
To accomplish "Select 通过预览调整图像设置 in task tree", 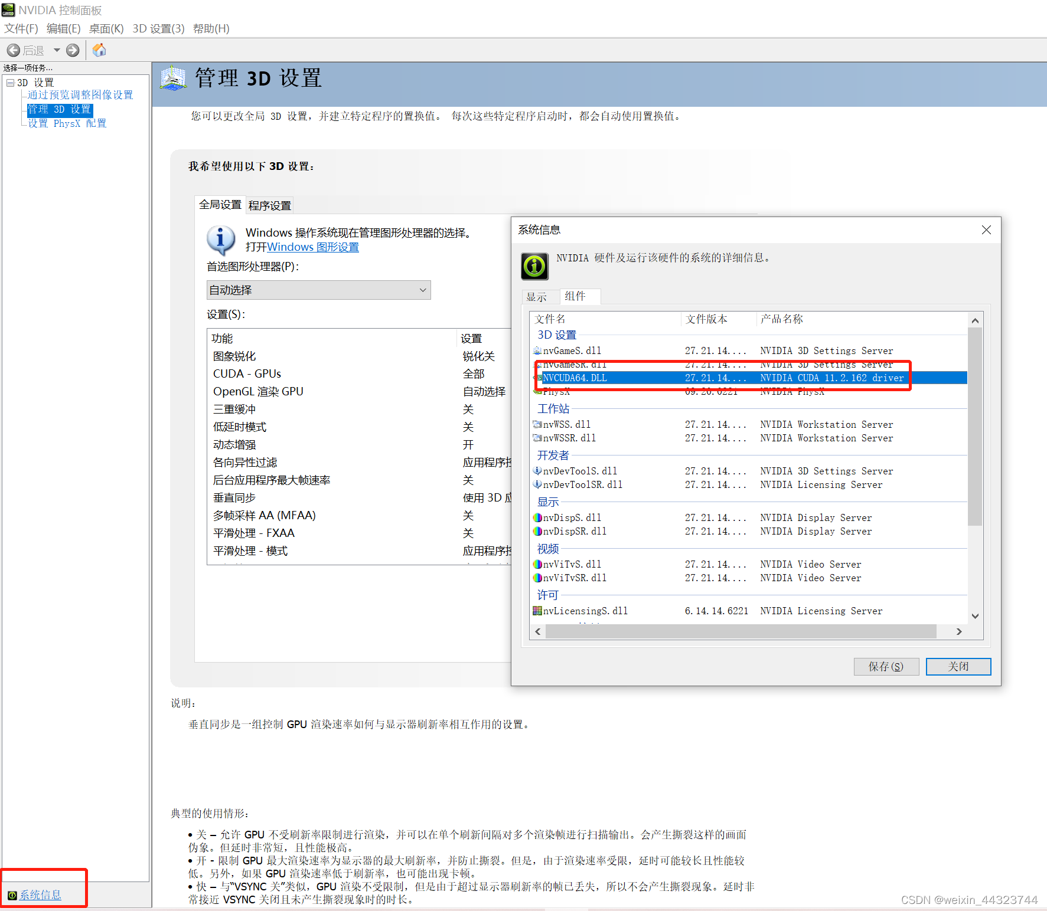I will 80,95.
